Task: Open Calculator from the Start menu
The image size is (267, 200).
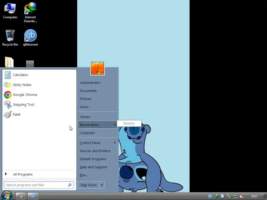Action: [39, 75]
